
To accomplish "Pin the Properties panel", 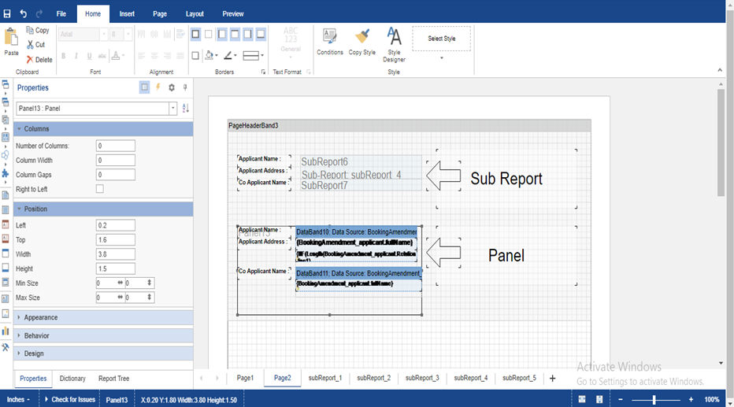I will tap(185, 87).
